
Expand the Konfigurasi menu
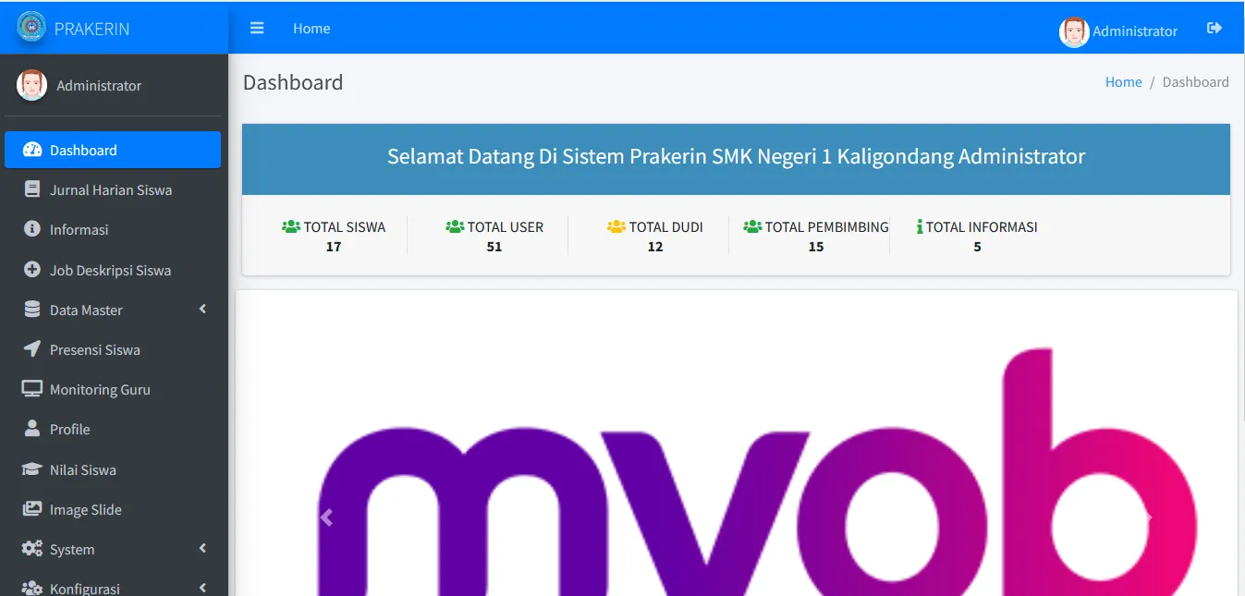point(84,587)
